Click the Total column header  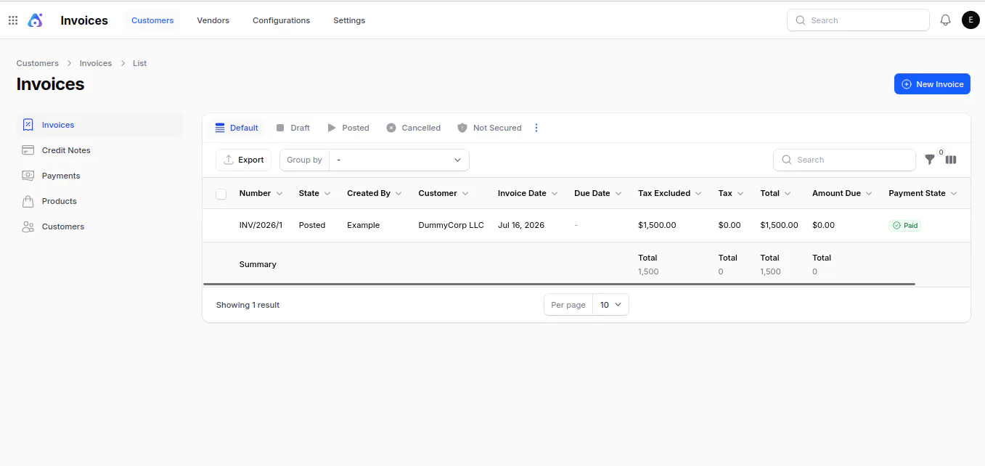pos(776,193)
